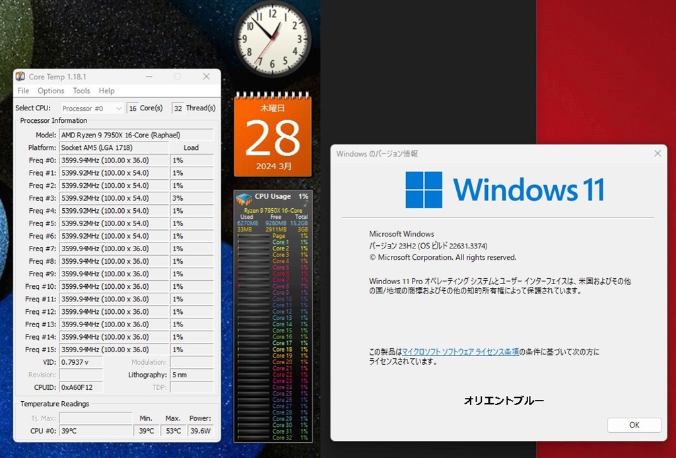676x458 pixels.
Task: Click the Freq #6 frequency value
Action: tap(114, 236)
